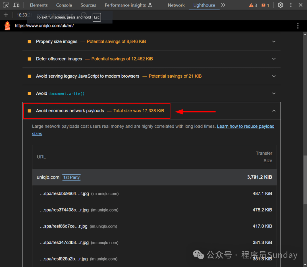Open the Console tab
The image size is (307, 267).
coord(64,5)
